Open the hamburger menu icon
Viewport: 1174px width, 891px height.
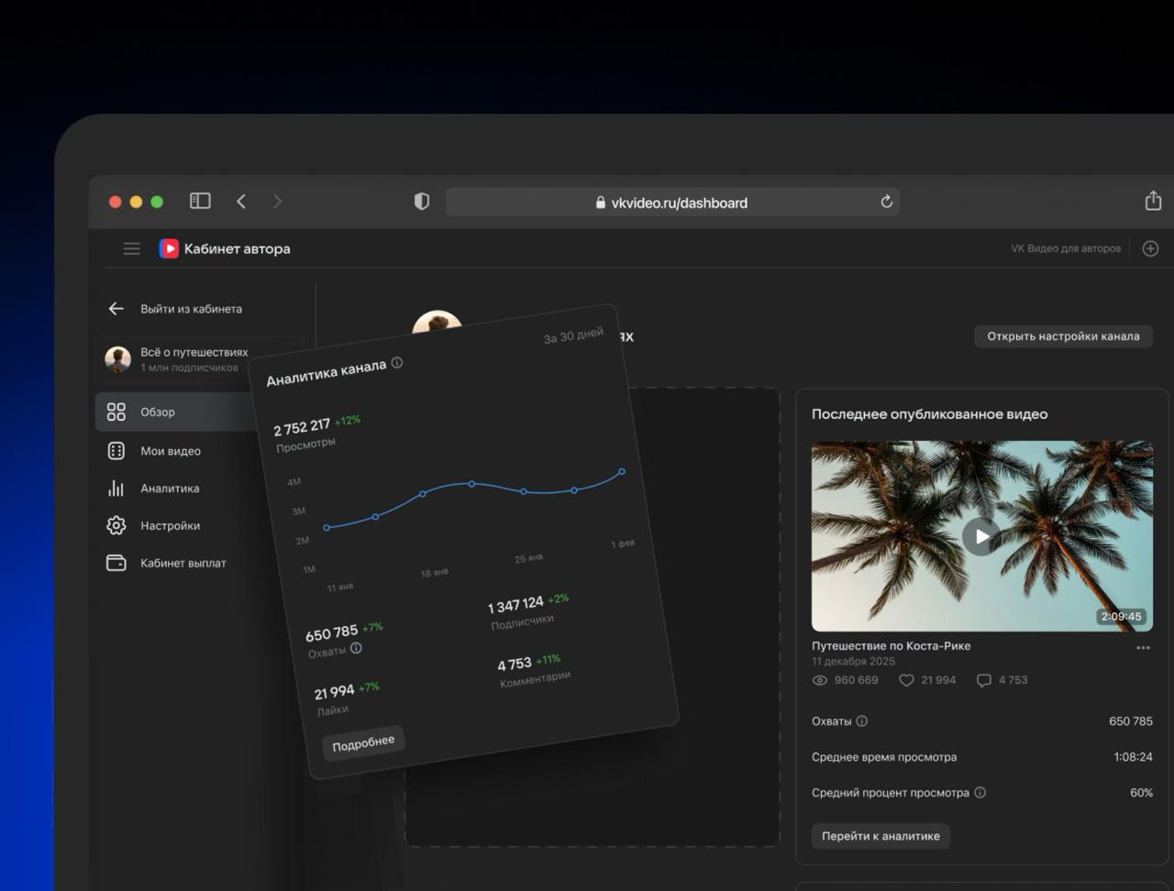[x=131, y=248]
